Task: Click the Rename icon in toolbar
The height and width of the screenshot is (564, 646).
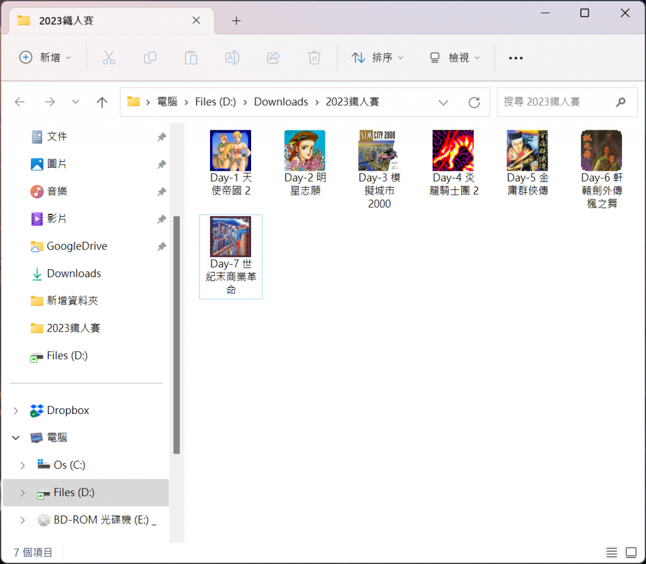Action: tap(232, 57)
